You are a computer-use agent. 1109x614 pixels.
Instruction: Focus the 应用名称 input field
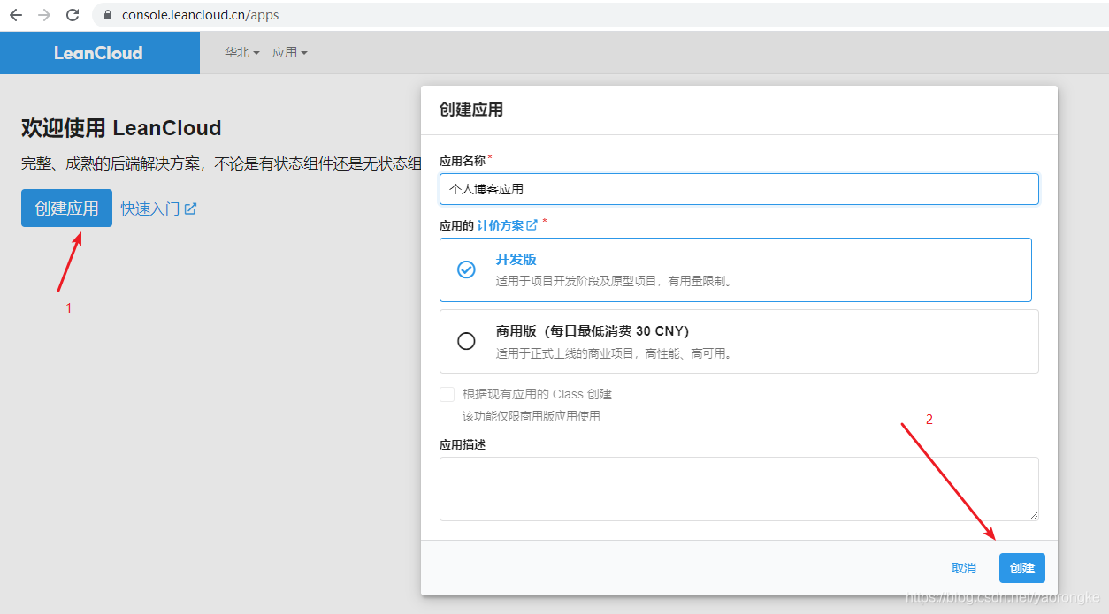click(739, 189)
